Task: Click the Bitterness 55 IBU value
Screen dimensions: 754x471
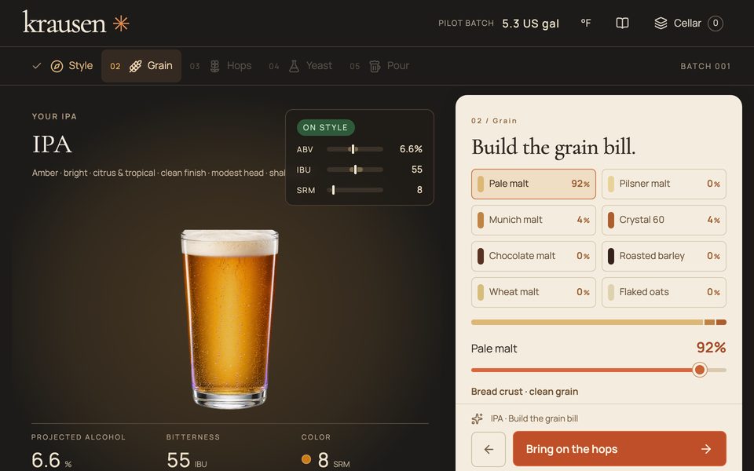Action: pos(187,460)
